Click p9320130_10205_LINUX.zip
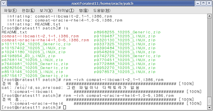213x111 pixels. (125, 40)
